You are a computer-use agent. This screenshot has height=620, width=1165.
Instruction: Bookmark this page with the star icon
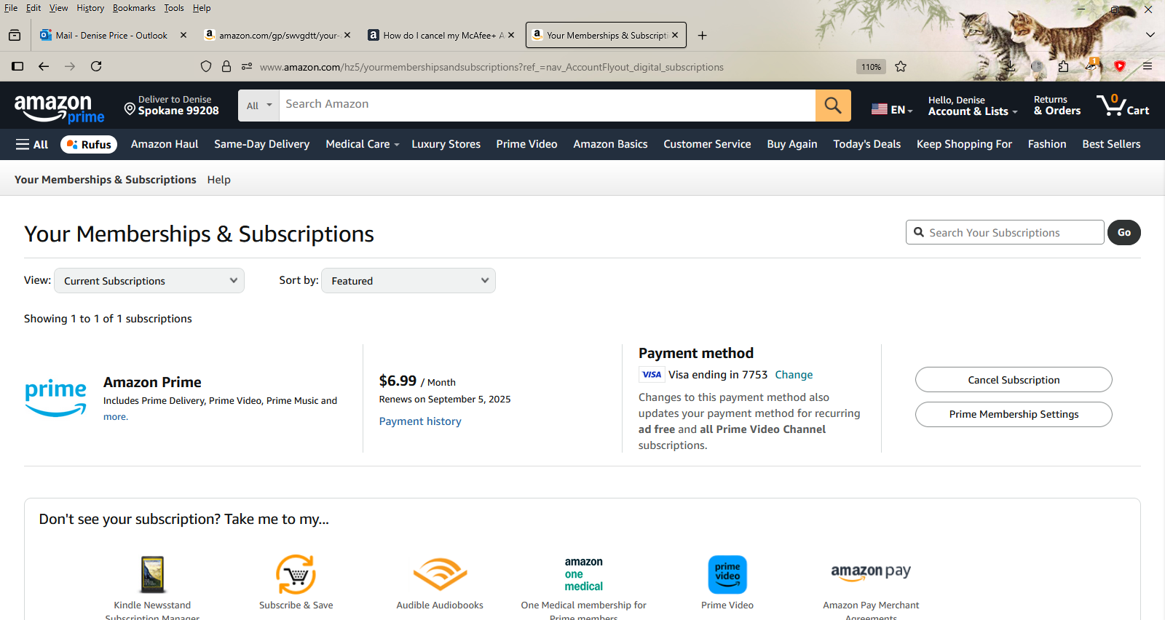point(901,67)
